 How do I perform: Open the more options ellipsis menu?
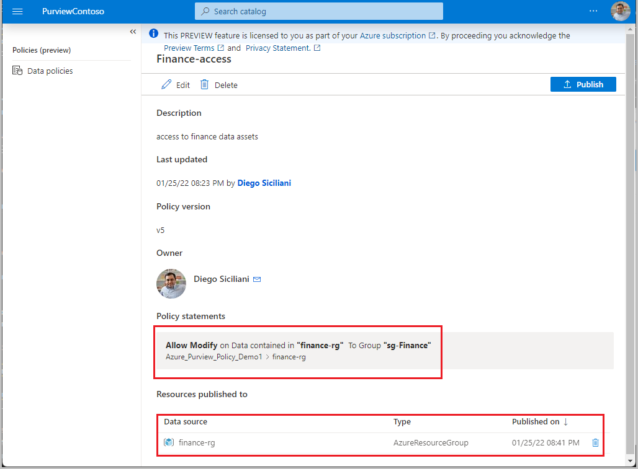(x=593, y=10)
